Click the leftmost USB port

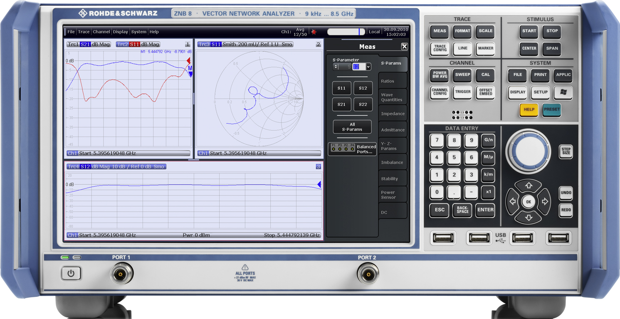coord(443,238)
